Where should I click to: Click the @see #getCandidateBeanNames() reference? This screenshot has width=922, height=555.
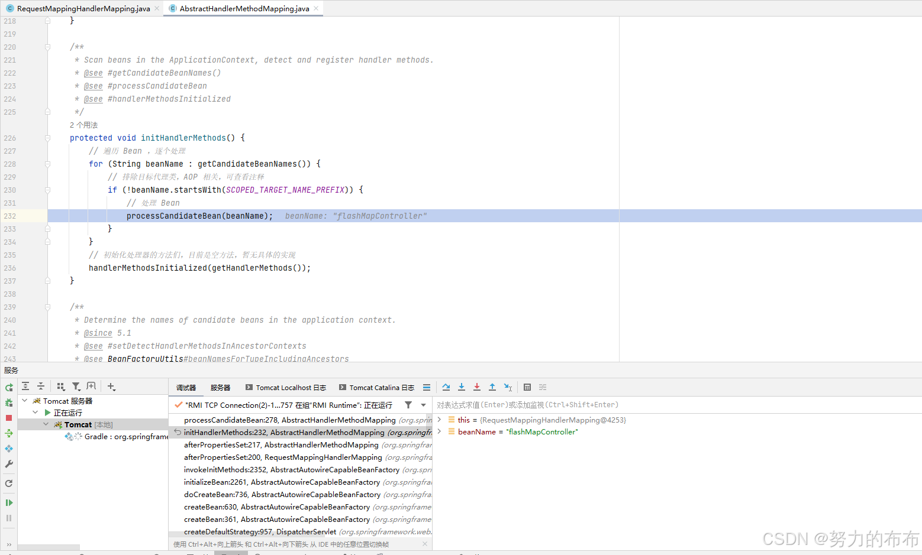(152, 73)
